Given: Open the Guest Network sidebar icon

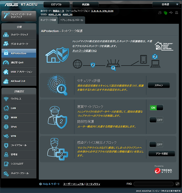Looking at the screenshot, I should tap(6, 44).
